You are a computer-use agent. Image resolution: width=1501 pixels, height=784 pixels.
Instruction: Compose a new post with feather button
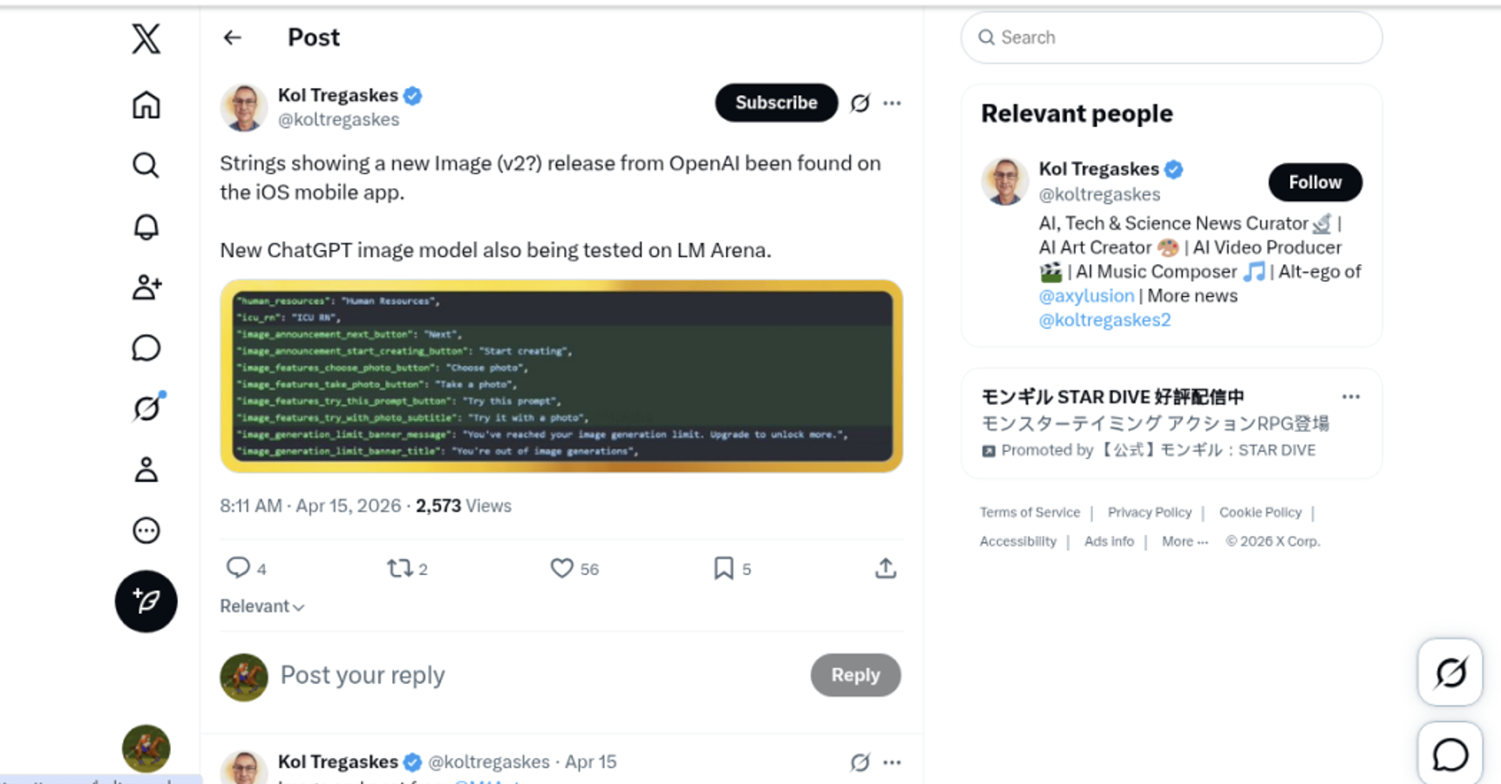pyautogui.click(x=146, y=601)
